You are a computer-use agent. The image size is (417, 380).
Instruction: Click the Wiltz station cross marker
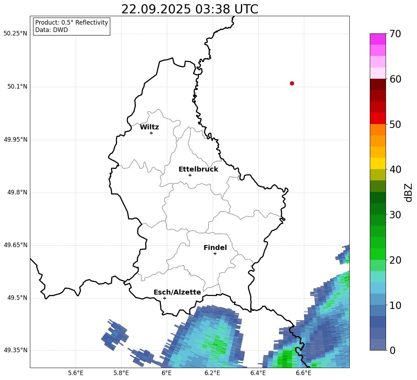tap(151, 133)
